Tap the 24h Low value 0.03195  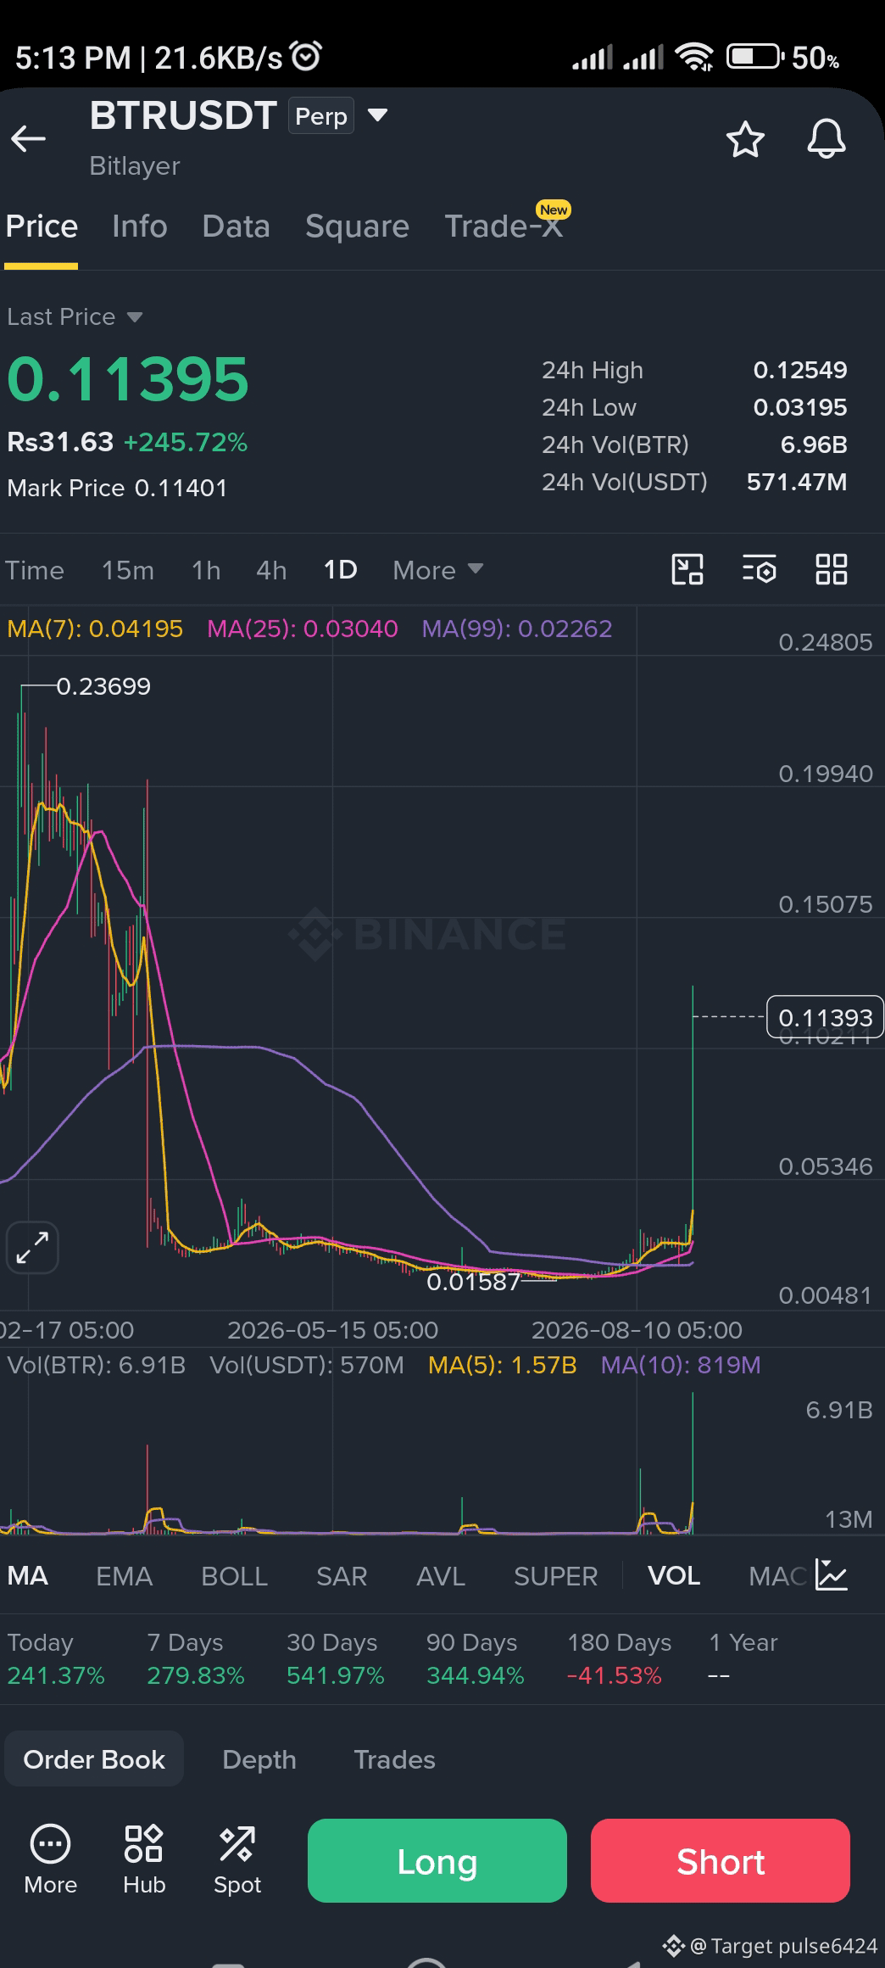point(800,408)
